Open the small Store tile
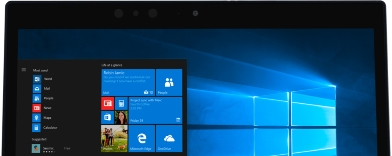The width and height of the screenshot is (392, 156). pyautogui.click(x=108, y=118)
